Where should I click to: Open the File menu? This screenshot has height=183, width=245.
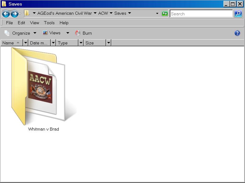9,23
